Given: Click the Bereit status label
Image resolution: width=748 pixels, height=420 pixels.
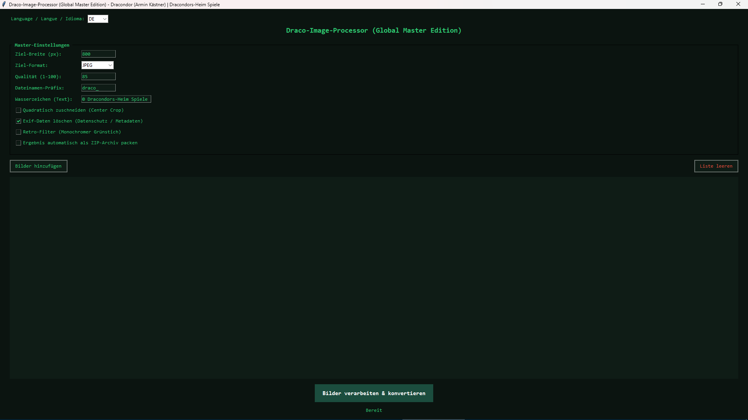Looking at the screenshot, I should coord(374,410).
